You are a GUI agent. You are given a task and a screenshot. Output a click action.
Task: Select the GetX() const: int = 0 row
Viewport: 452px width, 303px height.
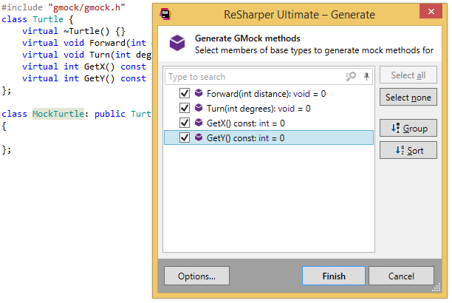coord(269,123)
